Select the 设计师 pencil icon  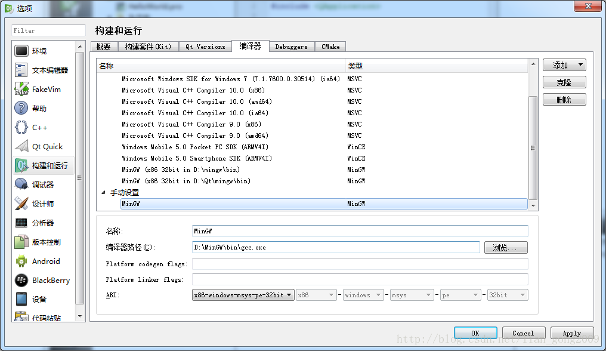pyautogui.click(x=21, y=204)
